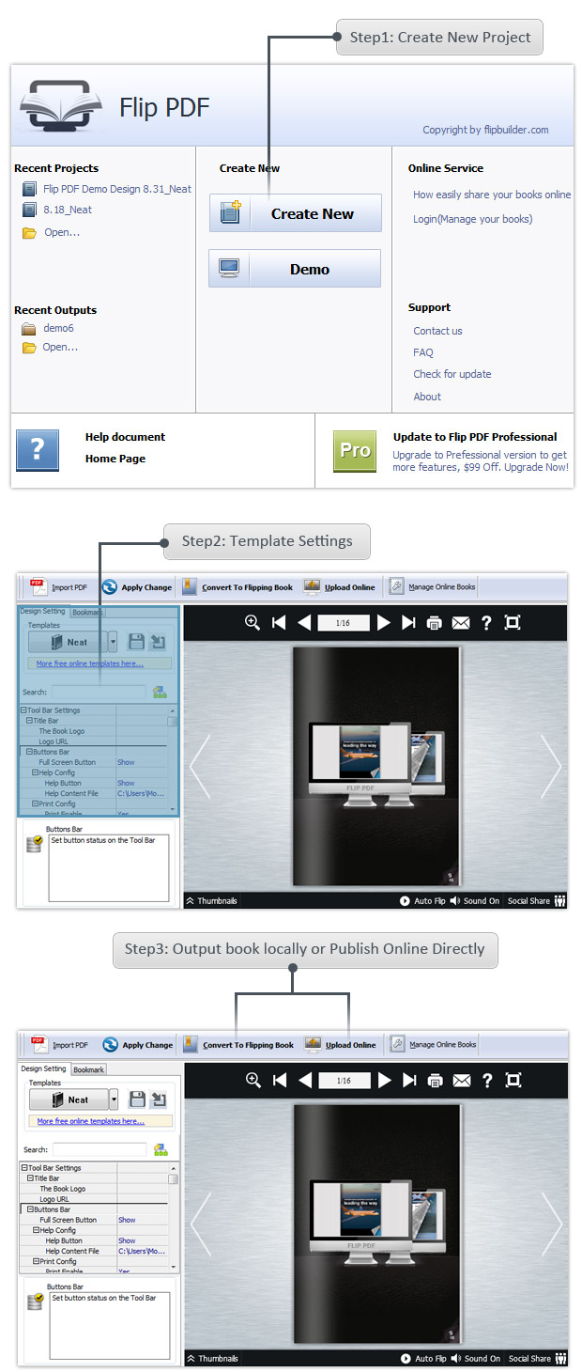Open the About link
582x1372 pixels.
[427, 397]
